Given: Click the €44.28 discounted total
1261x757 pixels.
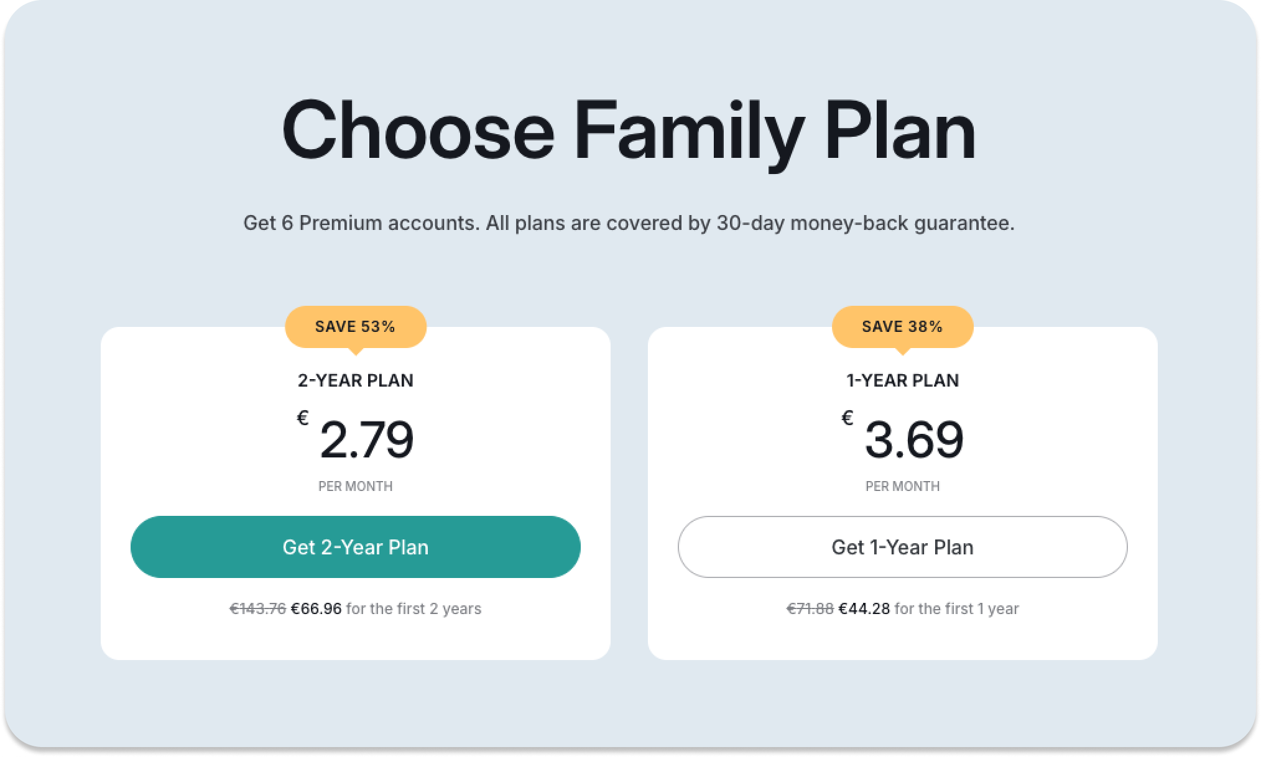Looking at the screenshot, I should coord(864,608).
